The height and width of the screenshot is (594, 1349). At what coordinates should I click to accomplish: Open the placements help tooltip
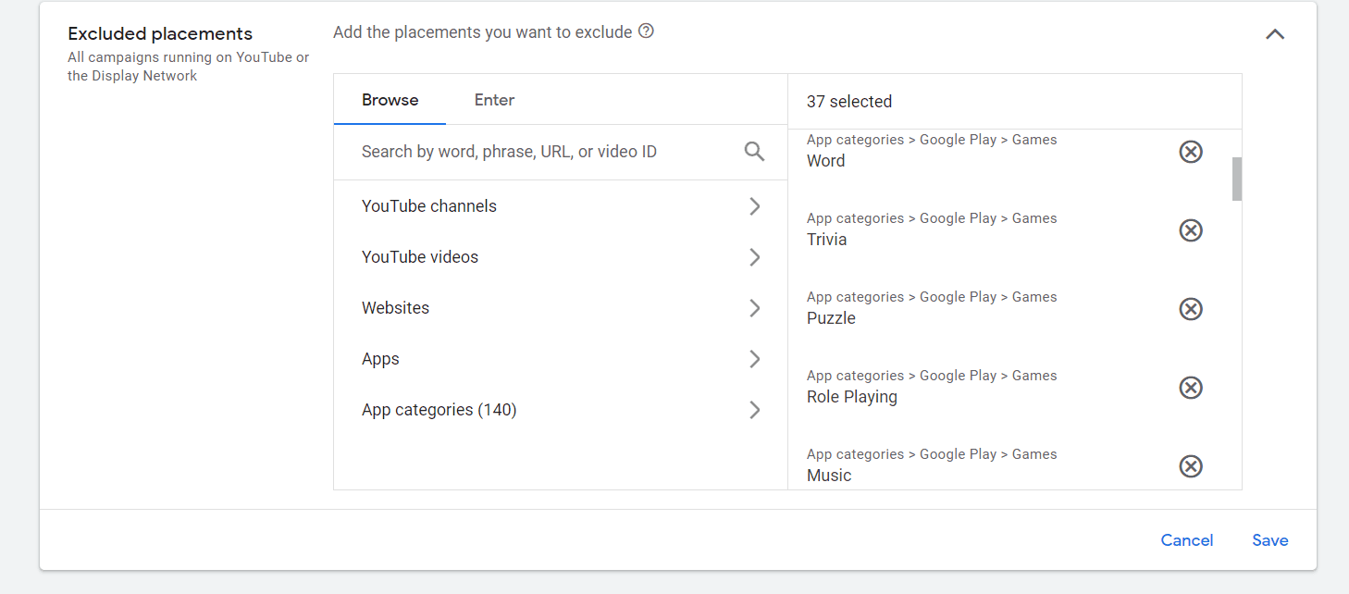point(645,31)
